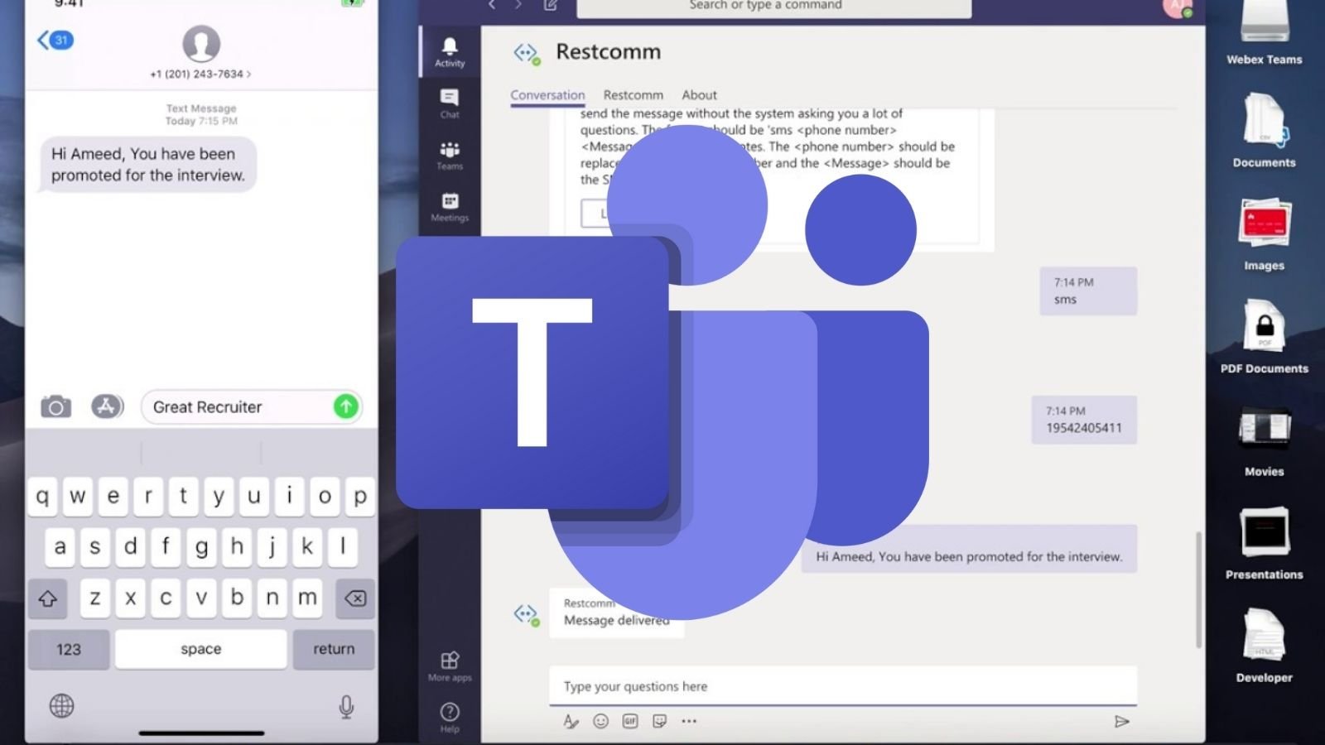Image resolution: width=1325 pixels, height=745 pixels.
Task: Click the Format text icon below message box
Action: click(571, 721)
